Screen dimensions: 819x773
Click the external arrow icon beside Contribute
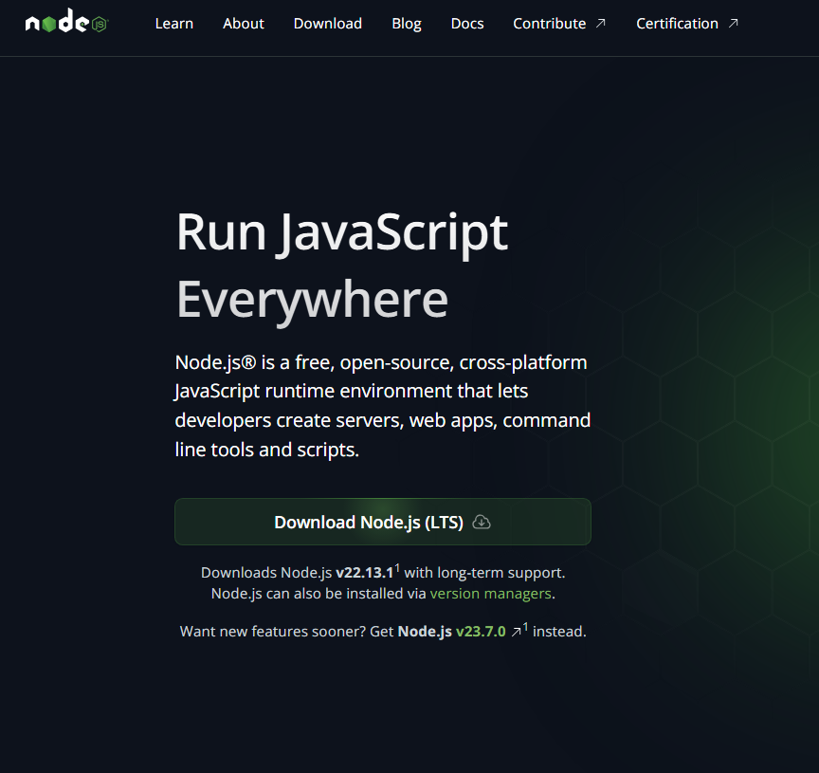pyautogui.click(x=601, y=23)
